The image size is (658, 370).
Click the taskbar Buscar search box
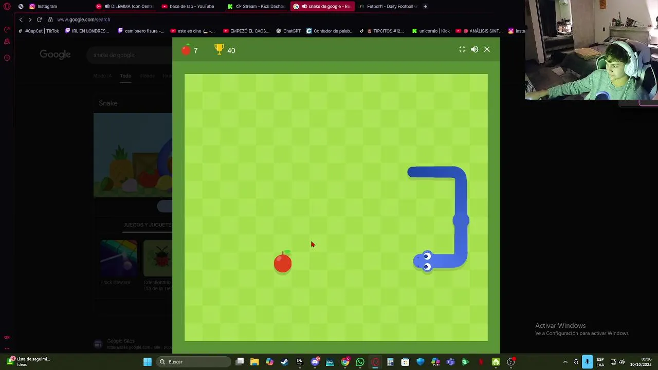pyautogui.click(x=193, y=362)
